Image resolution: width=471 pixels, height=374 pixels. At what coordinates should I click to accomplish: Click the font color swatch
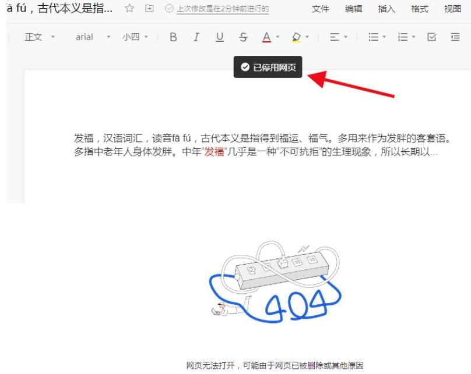267,37
